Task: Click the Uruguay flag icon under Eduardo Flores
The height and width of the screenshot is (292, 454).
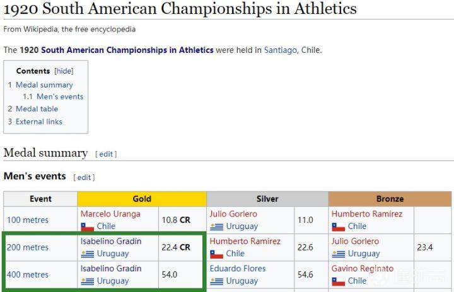Action: click(216, 281)
